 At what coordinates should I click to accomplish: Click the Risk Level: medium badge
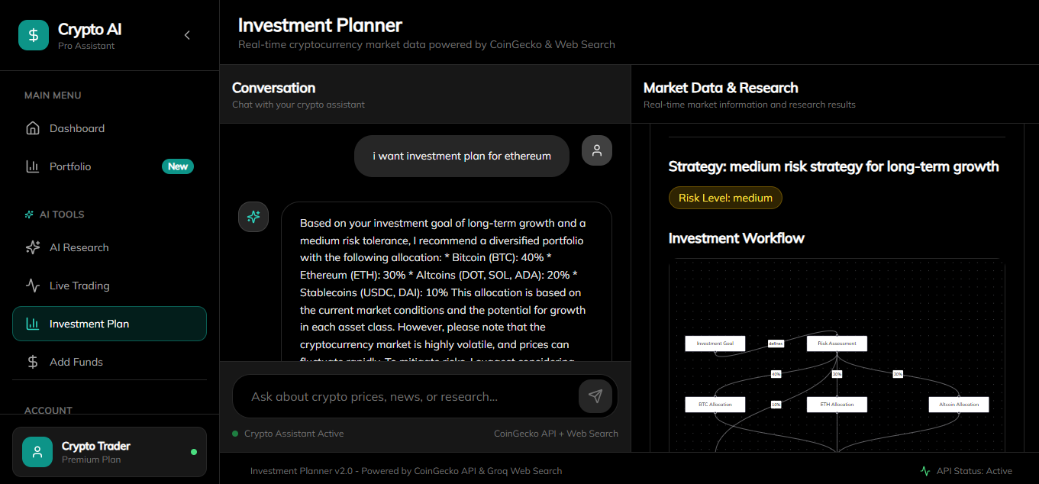(725, 198)
